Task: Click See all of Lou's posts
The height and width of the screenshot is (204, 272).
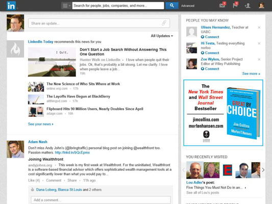Action: click(203, 193)
